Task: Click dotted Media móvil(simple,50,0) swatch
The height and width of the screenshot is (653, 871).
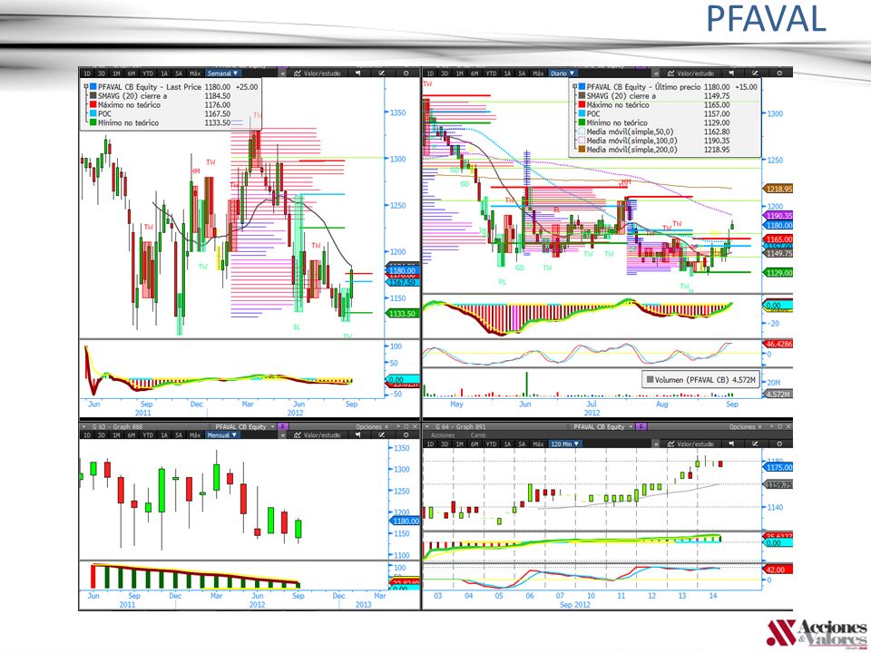Action: pos(582,132)
